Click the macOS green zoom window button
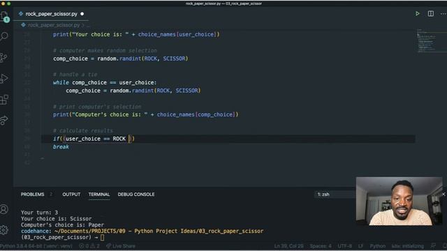447x251 pixels. 9,3
